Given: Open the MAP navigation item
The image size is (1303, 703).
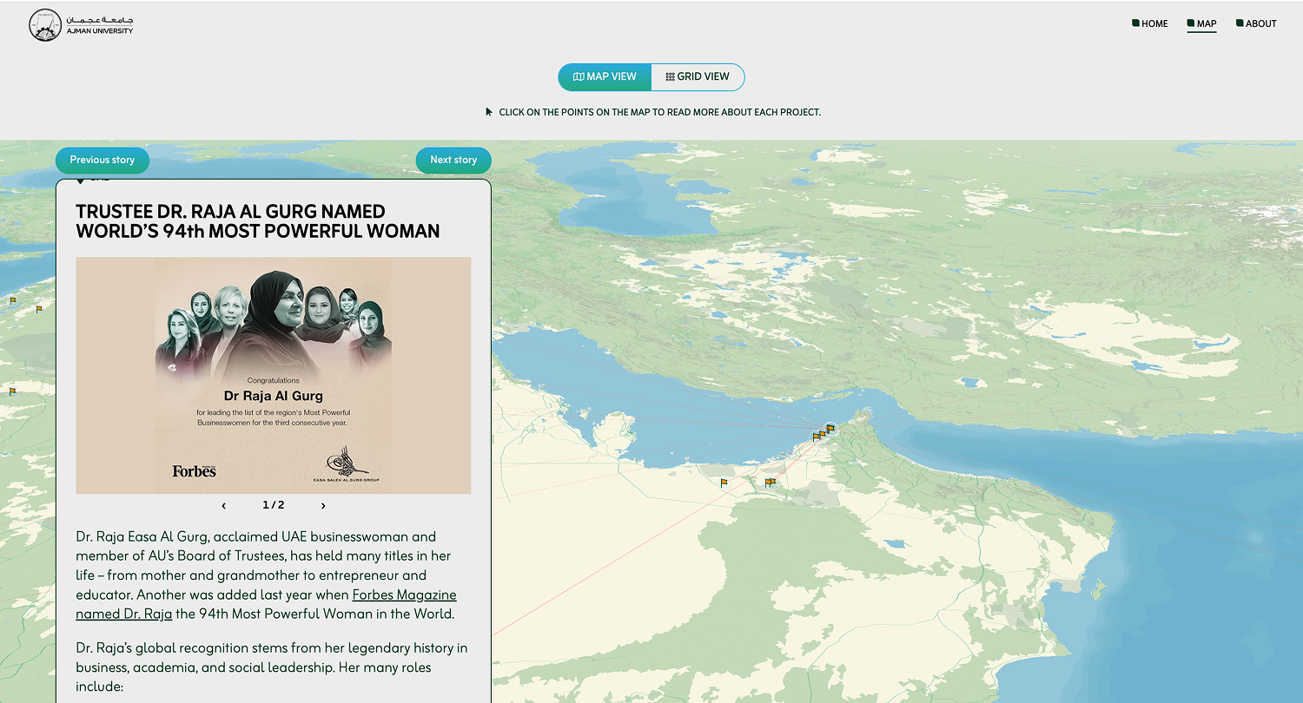Looking at the screenshot, I should [1202, 23].
